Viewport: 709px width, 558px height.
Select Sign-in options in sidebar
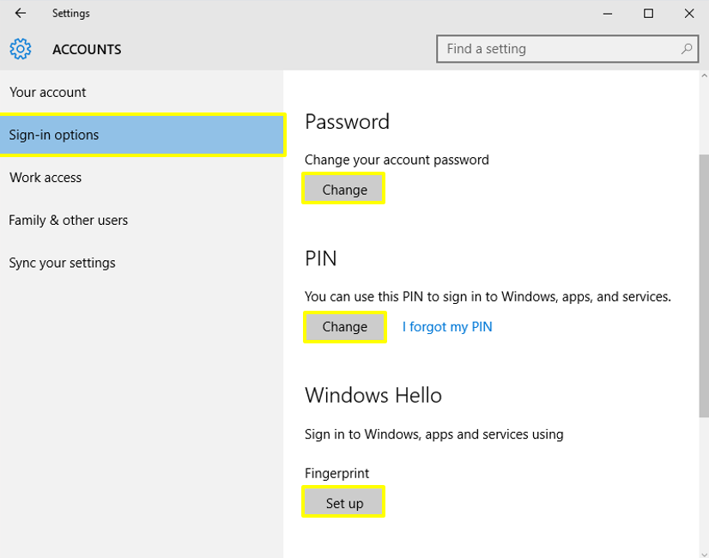tap(54, 135)
